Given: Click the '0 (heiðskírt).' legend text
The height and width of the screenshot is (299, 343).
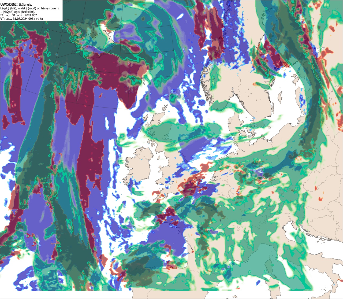Looking at the screenshot, I should (x=27, y=12).
